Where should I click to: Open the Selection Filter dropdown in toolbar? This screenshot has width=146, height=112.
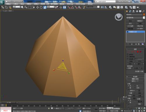pyautogui.click(x=17, y=7)
